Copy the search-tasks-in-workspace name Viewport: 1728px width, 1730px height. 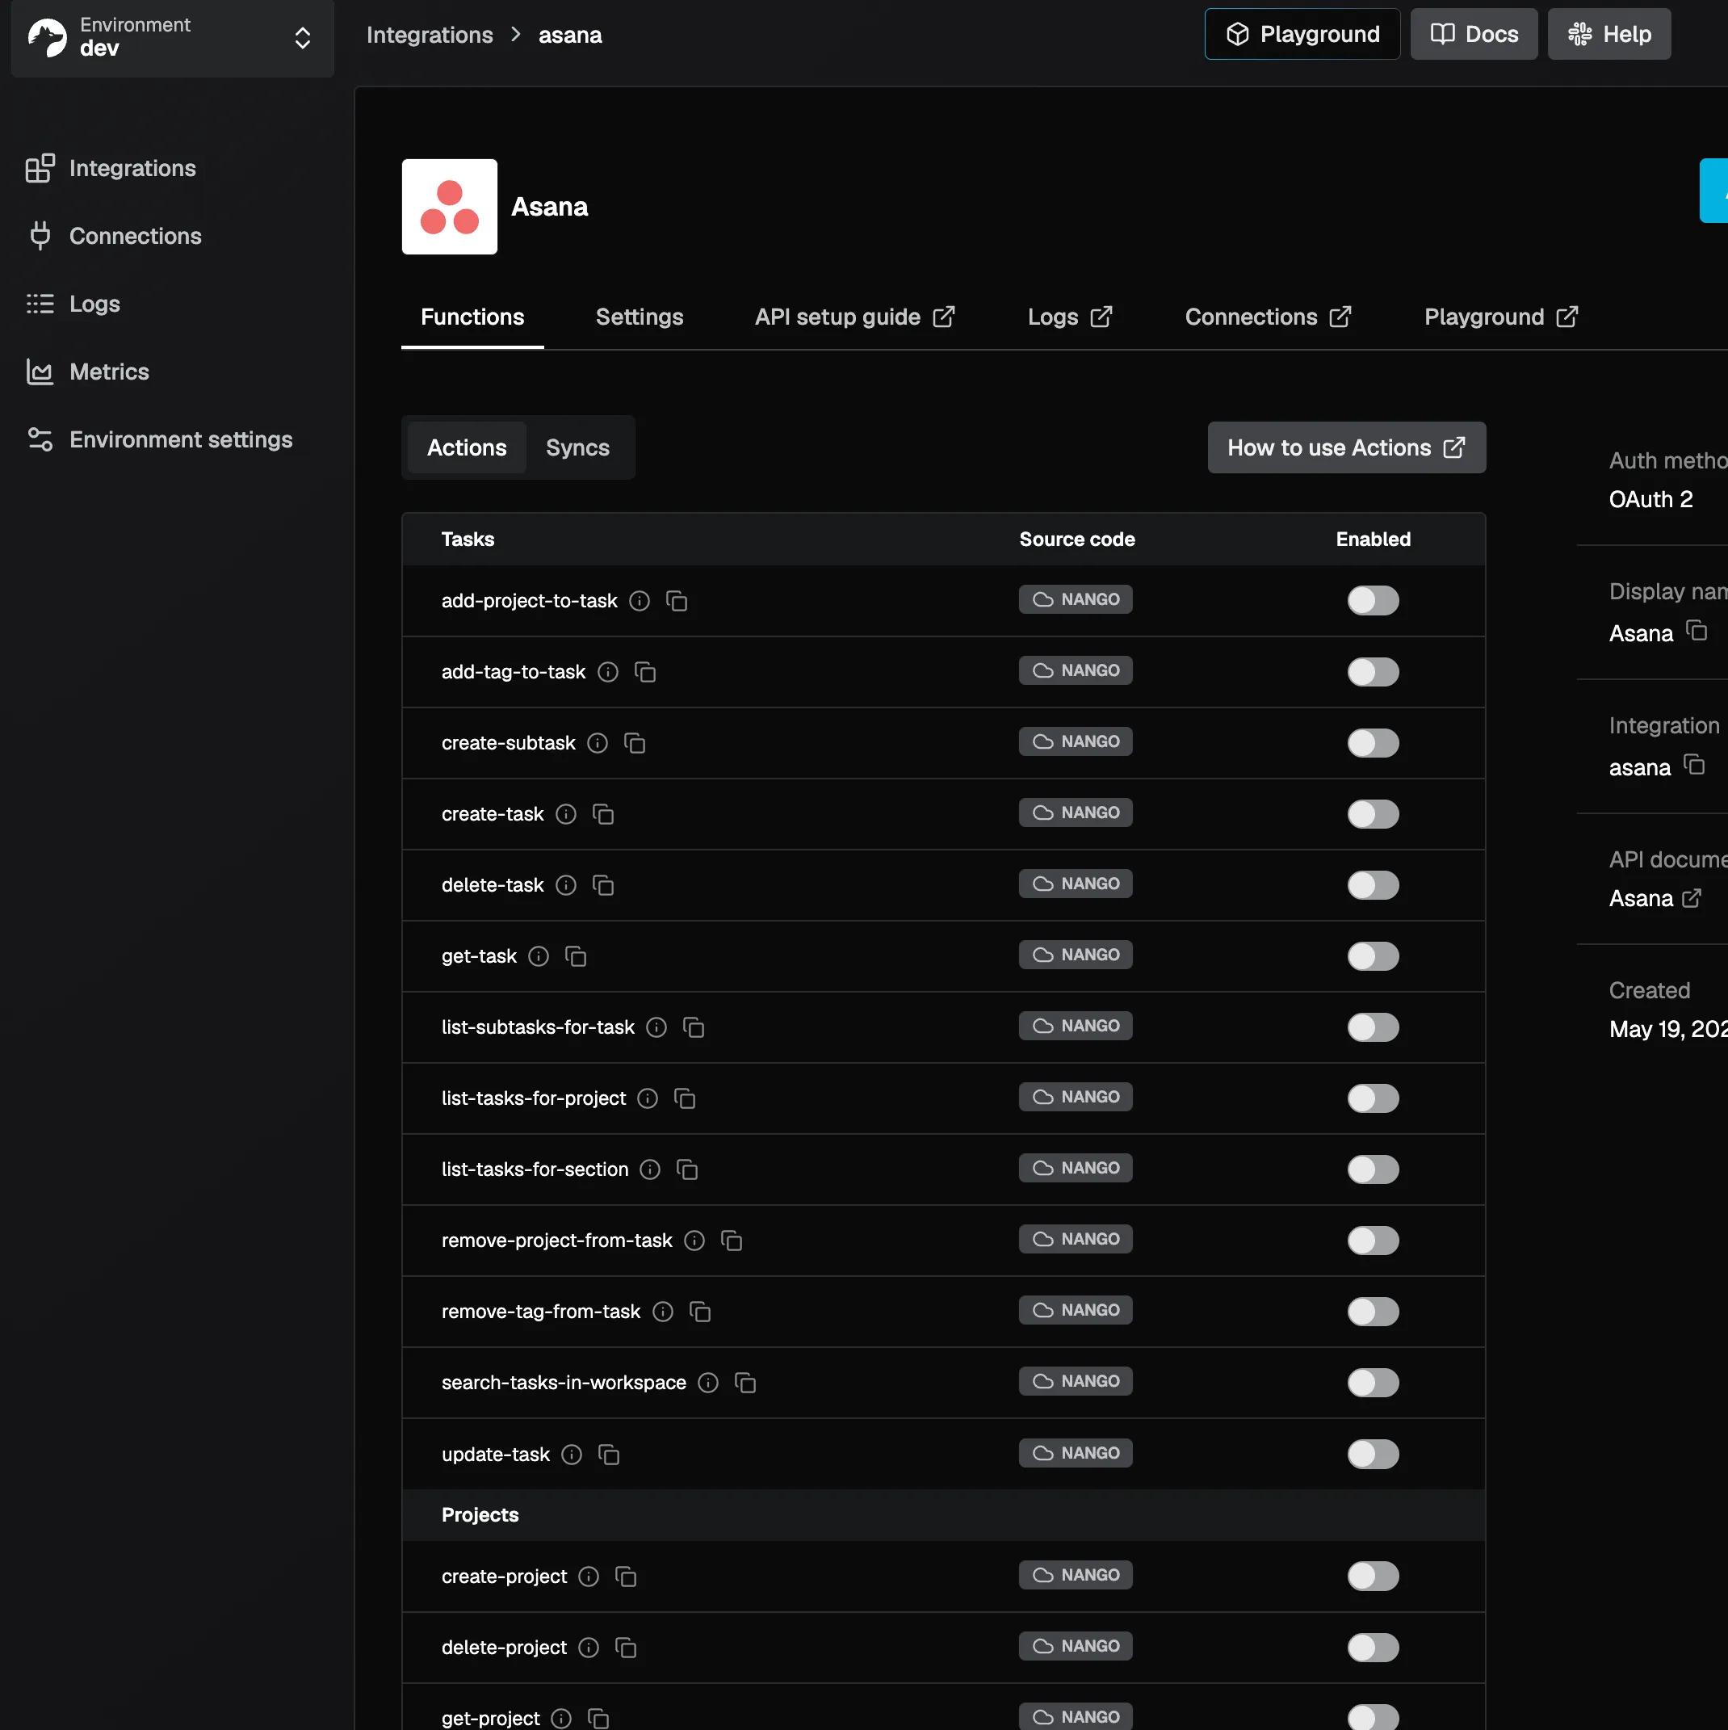pos(745,1383)
